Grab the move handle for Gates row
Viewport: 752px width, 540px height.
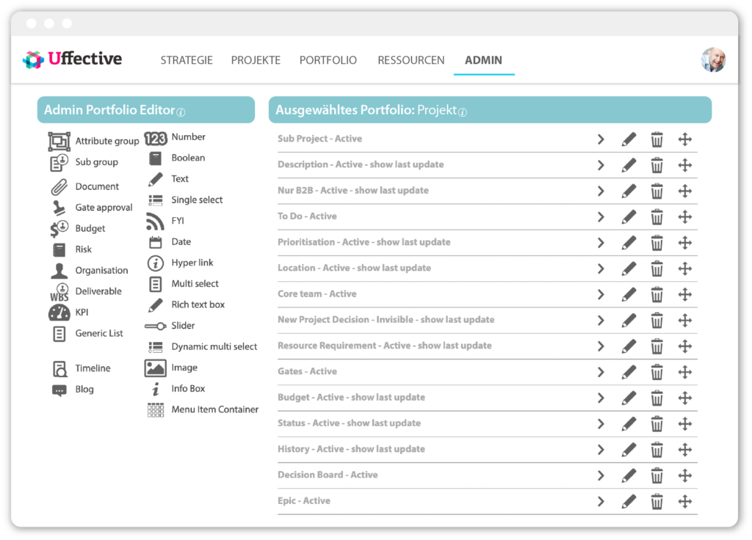(x=685, y=372)
